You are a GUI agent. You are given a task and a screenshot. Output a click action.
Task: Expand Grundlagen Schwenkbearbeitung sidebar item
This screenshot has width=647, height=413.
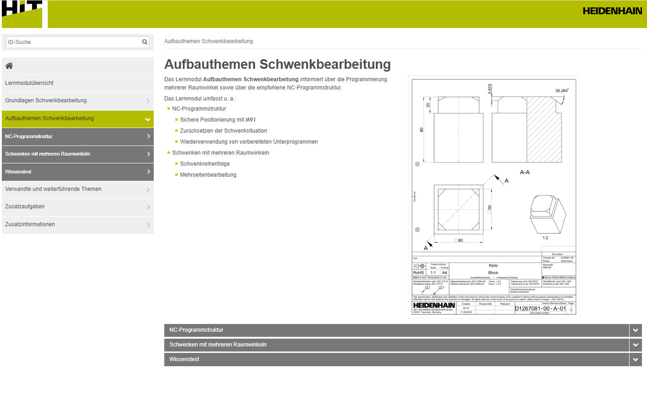coord(148,101)
